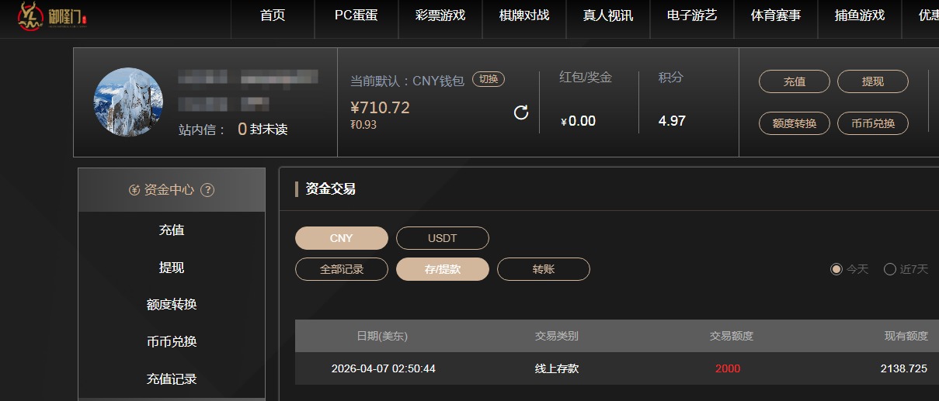Select 棋牌对战 from the top menu
The image size is (939, 401).
[524, 16]
